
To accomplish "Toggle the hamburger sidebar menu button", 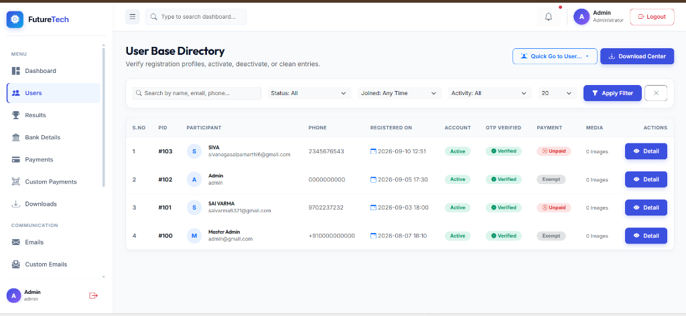I will tap(133, 17).
